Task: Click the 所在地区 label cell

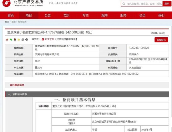Action: (x=19, y=68)
